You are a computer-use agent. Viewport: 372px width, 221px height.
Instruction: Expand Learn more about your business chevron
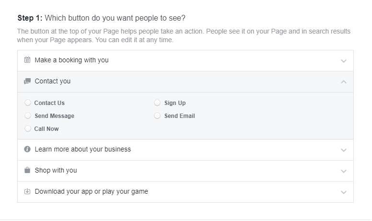click(344, 150)
